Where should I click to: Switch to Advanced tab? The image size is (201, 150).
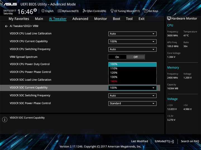80,19
